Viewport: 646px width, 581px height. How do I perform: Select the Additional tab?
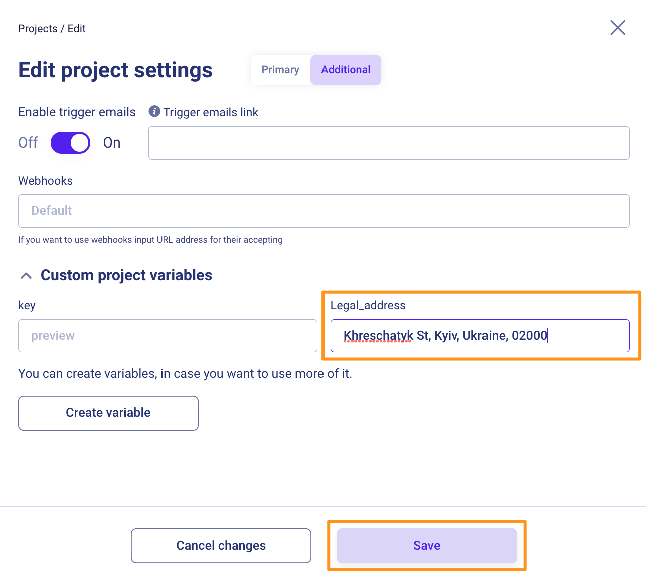pyautogui.click(x=346, y=70)
